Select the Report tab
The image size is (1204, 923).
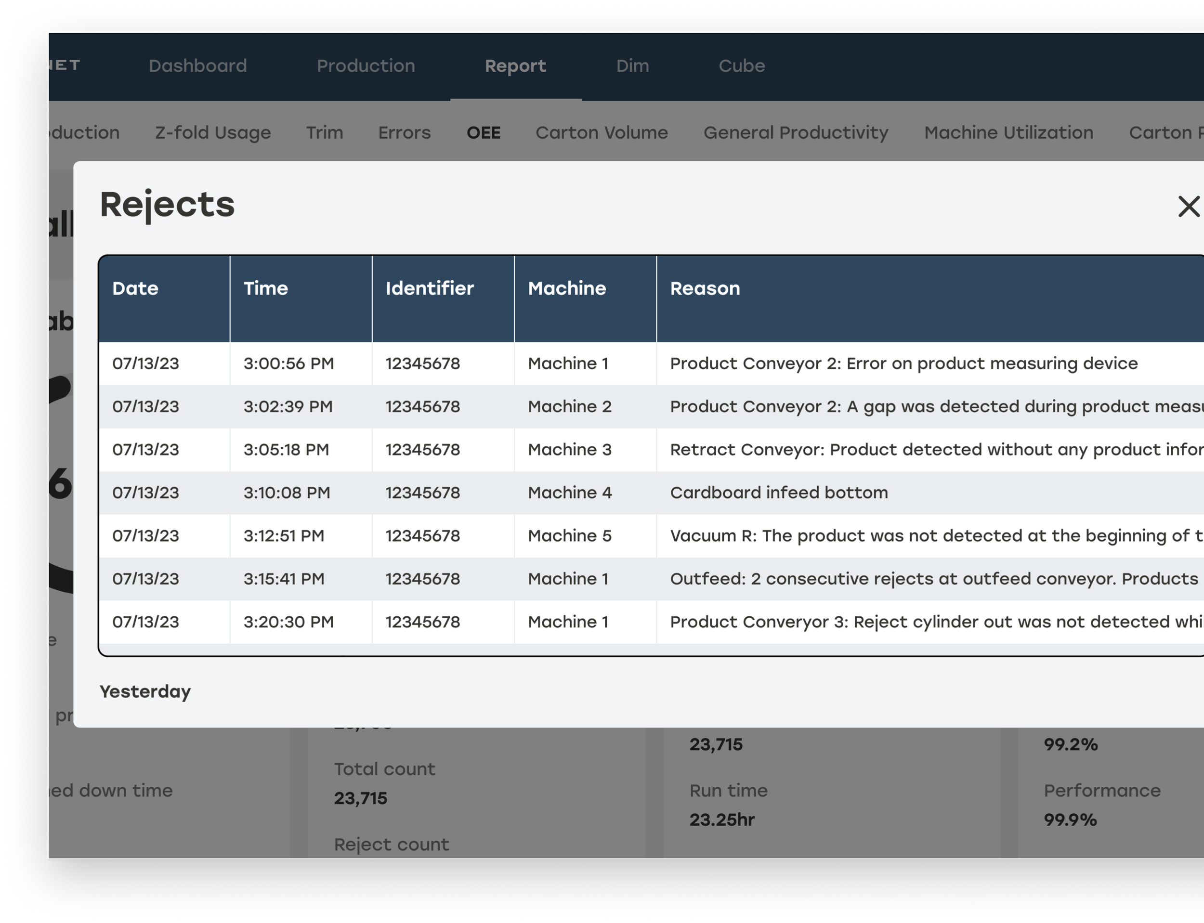(x=515, y=66)
